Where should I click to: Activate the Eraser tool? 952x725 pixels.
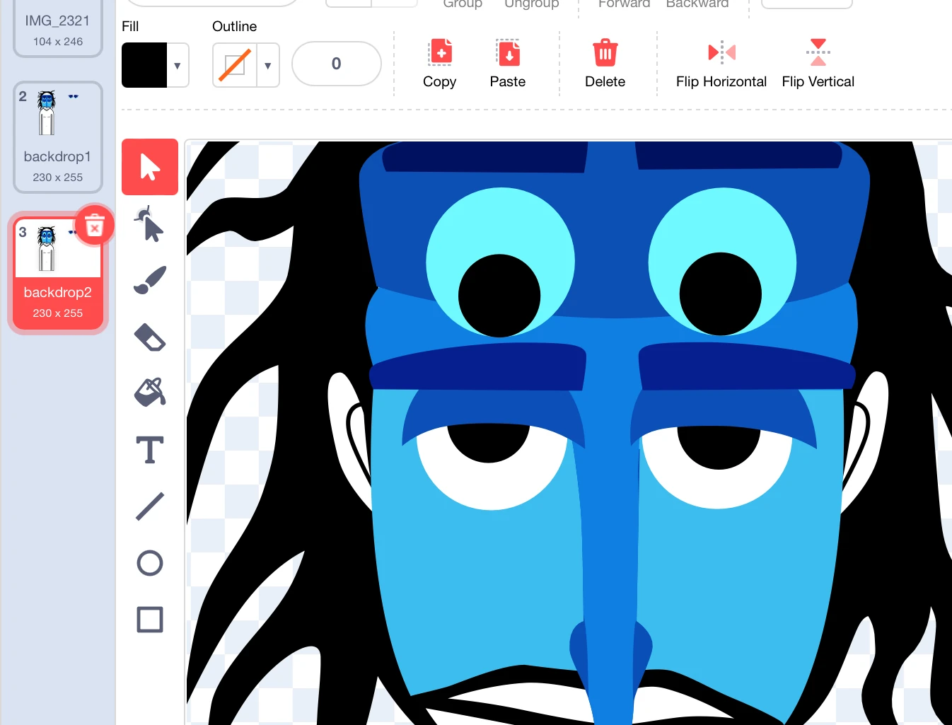(x=150, y=337)
